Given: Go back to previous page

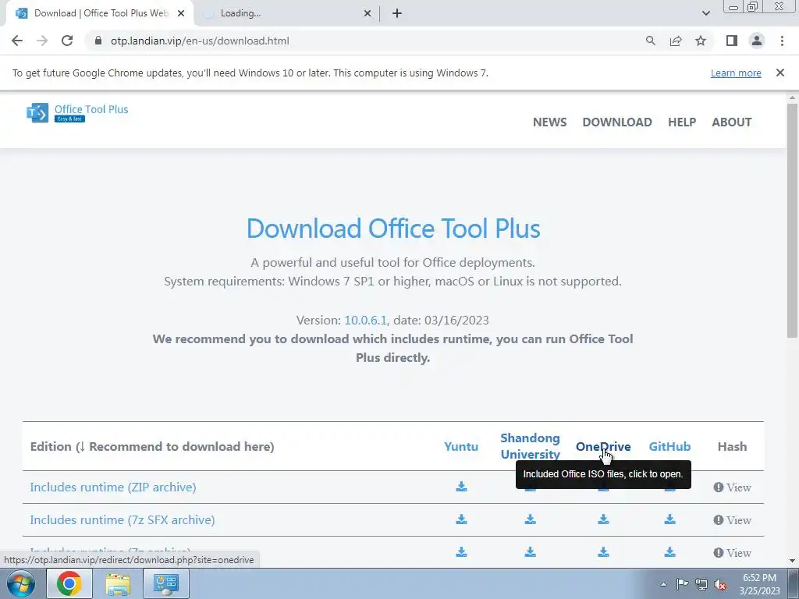Looking at the screenshot, I should tap(17, 41).
